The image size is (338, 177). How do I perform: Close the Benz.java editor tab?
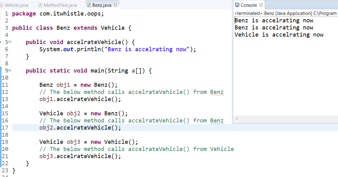pyautogui.click(x=115, y=5)
